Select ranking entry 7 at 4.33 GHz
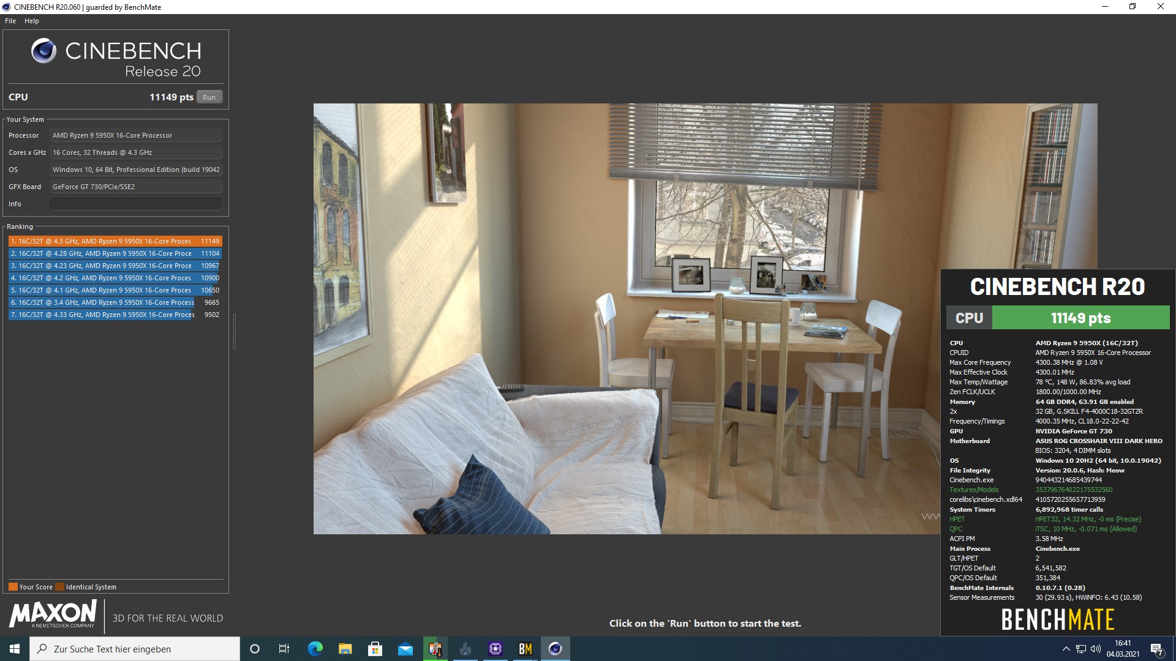The width and height of the screenshot is (1176, 661). [x=115, y=315]
